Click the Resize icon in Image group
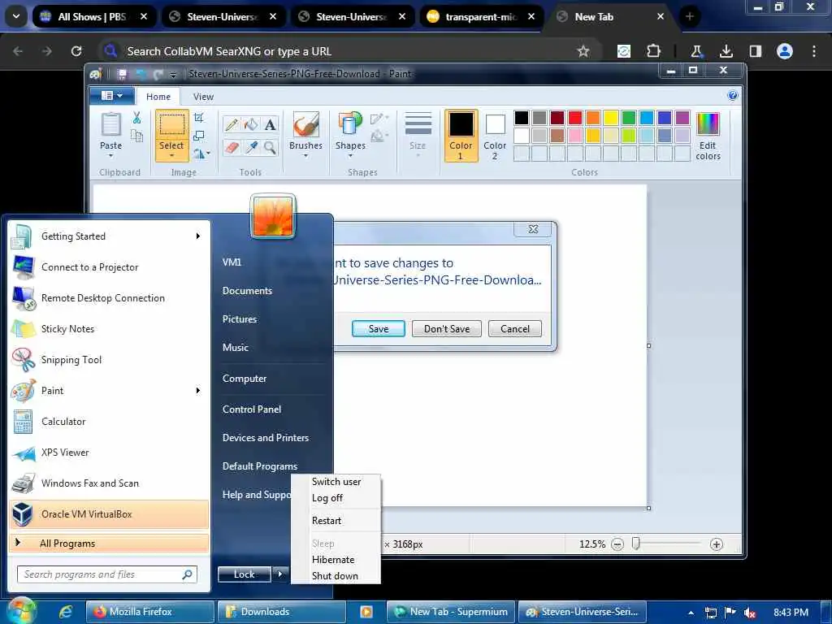 (x=199, y=136)
